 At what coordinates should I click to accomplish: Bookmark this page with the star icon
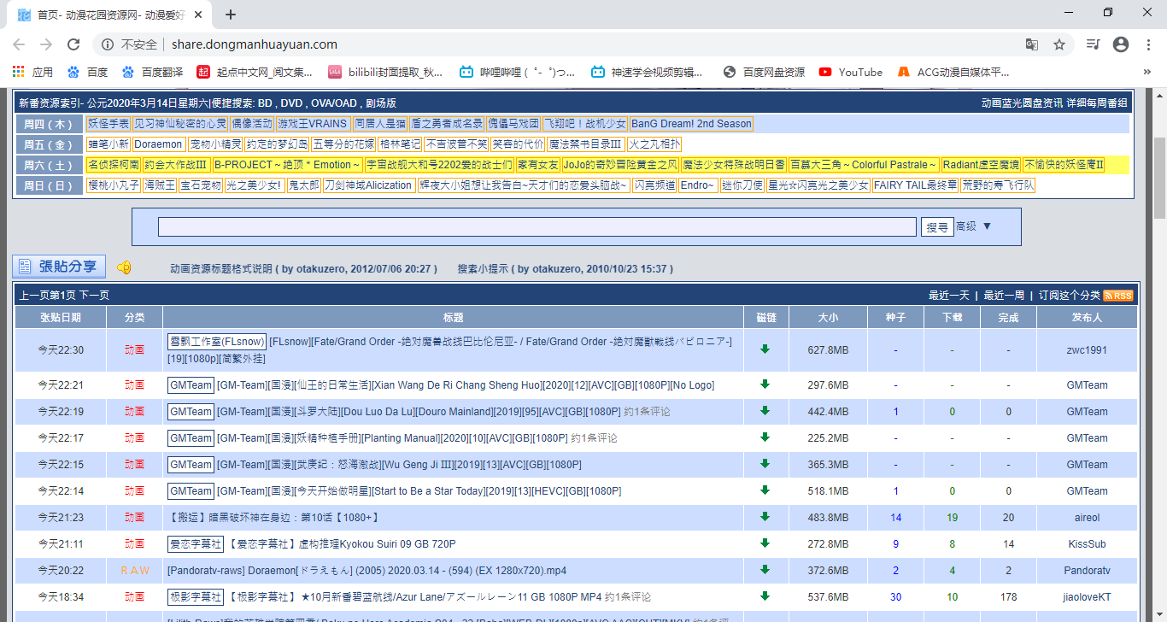1059,44
